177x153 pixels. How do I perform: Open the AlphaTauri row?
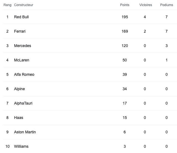click(23, 103)
